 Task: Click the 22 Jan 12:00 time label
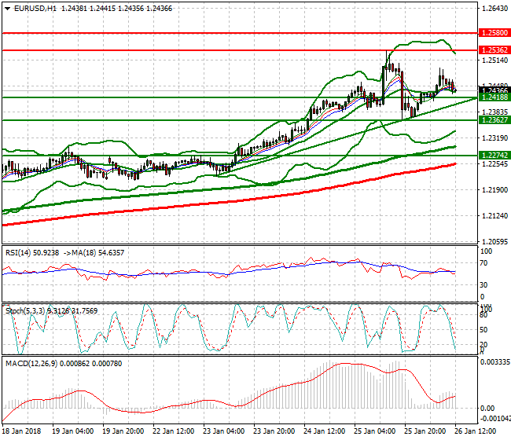[x=174, y=431]
